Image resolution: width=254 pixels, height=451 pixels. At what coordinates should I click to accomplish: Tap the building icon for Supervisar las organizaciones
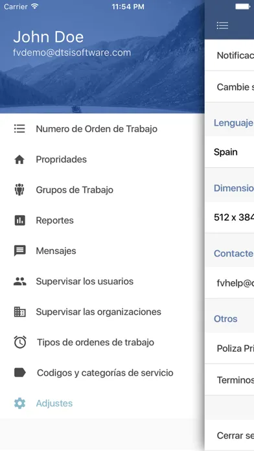(20, 312)
